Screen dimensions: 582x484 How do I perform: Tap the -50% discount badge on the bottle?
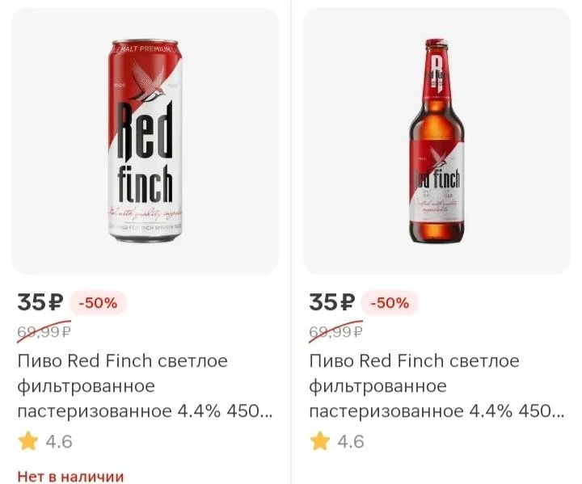click(x=390, y=303)
